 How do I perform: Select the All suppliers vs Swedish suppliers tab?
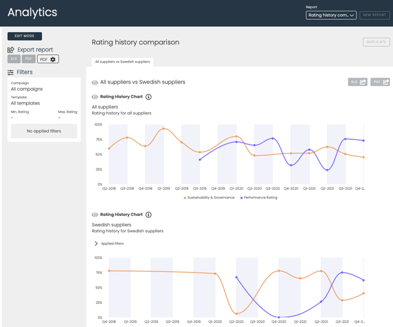[x=122, y=62]
